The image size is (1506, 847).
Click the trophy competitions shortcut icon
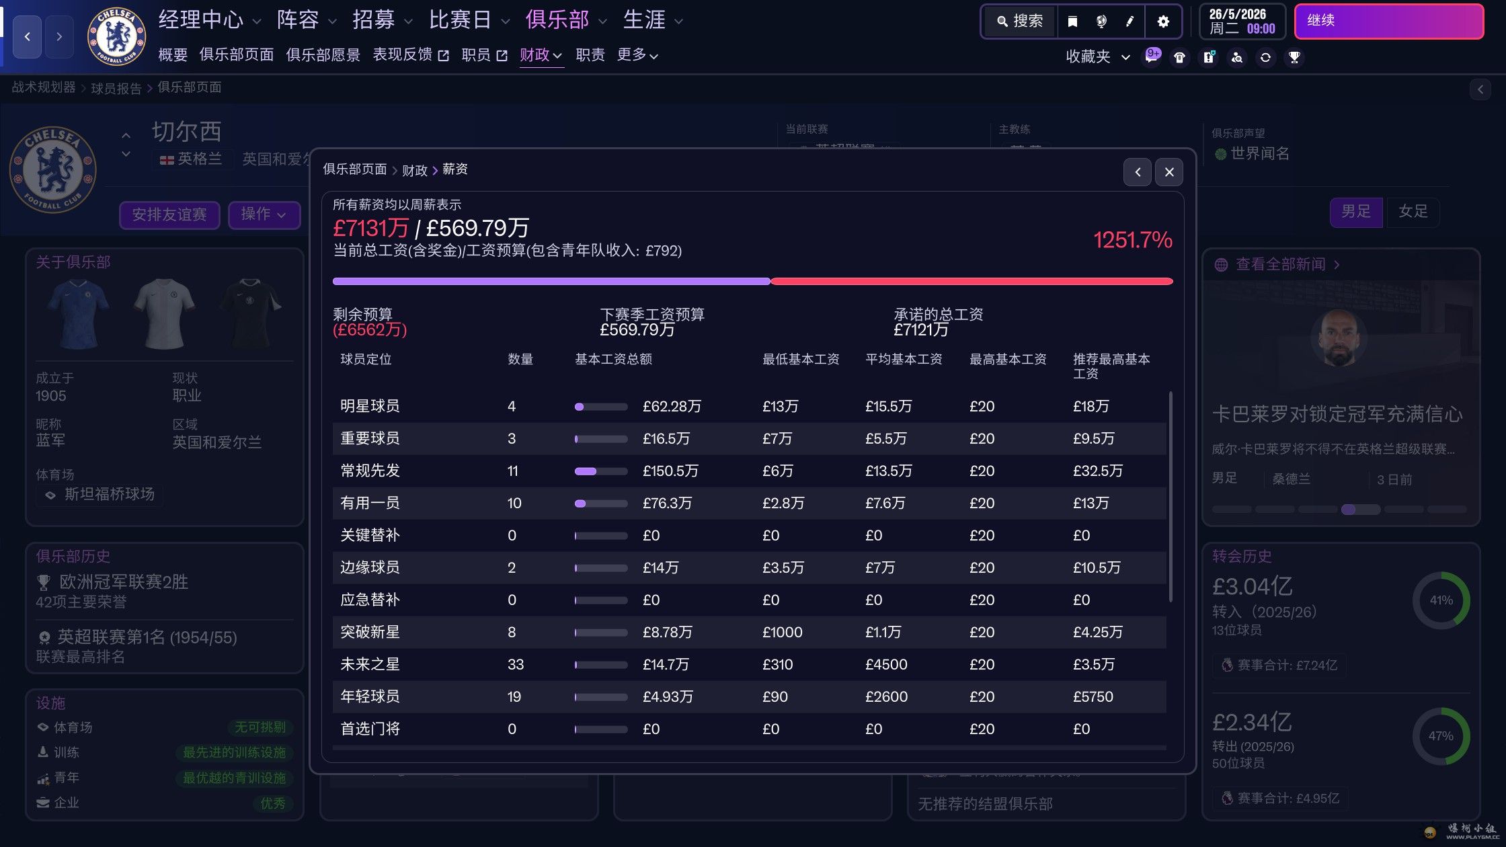pyautogui.click(x=1294, y=58)
